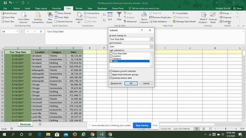Click From Text data source
The height and width of the screenshot is (138, 246).
pyautogui.click(x=8, y=21)
